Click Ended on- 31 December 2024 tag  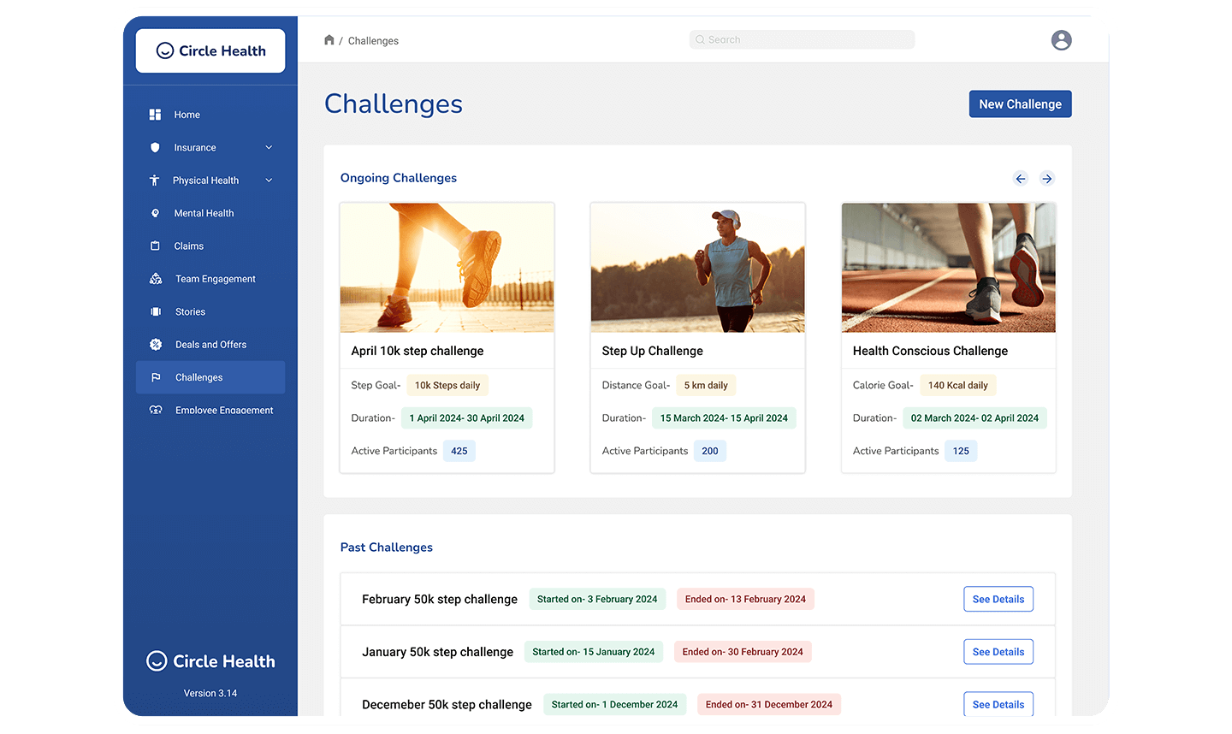pos(769,704)
